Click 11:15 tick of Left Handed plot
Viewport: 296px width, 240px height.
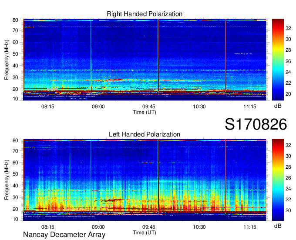click(x=250, y=227)
